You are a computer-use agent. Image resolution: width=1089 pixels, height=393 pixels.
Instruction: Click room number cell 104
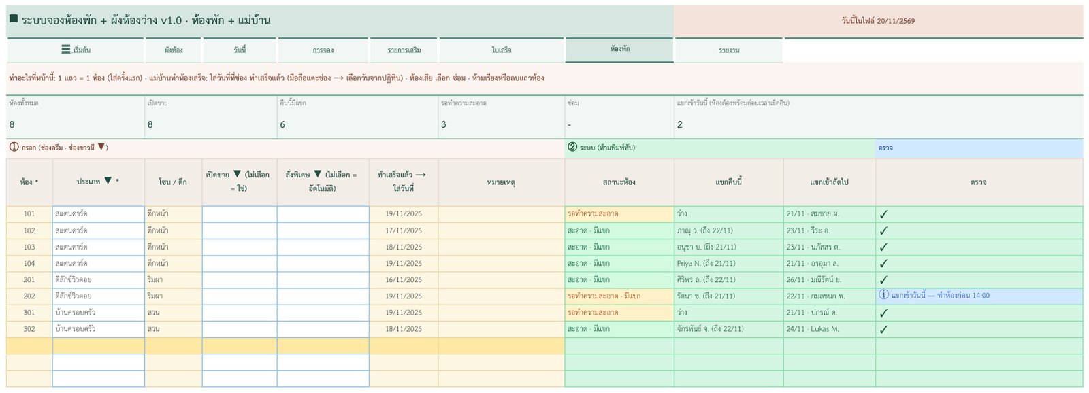[x=29, y=263]
